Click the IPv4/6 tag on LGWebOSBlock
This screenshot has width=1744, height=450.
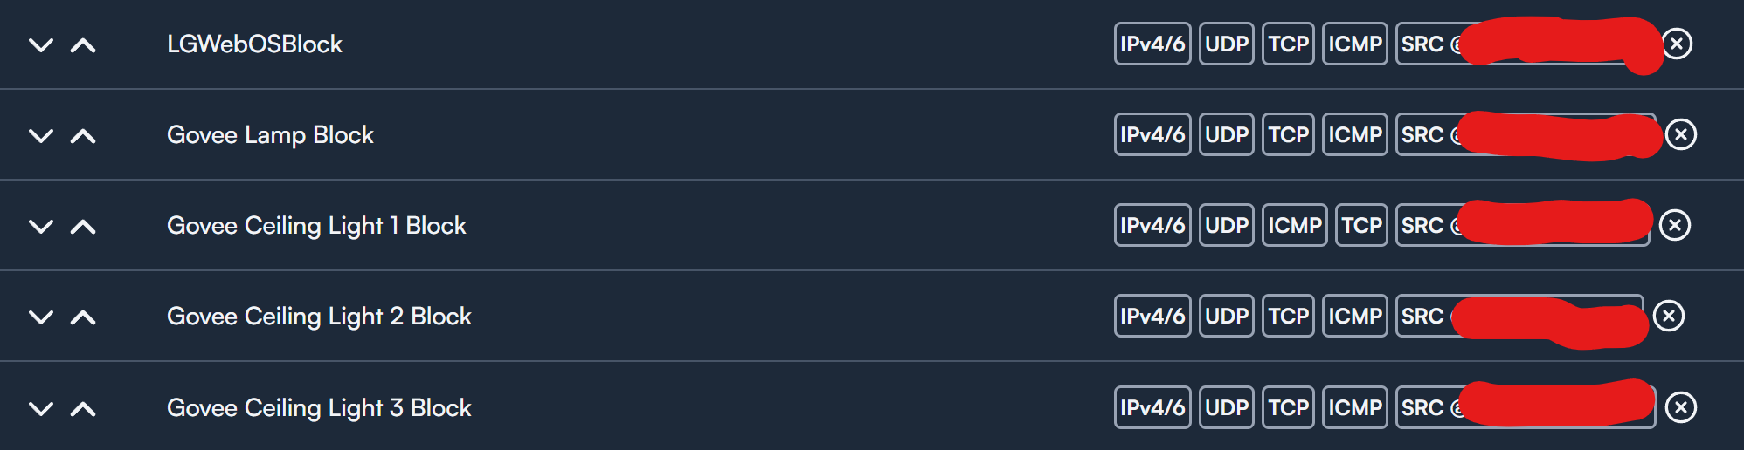[1152, 44]
